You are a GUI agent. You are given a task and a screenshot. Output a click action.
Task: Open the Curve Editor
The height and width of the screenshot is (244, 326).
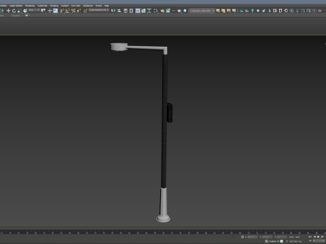(143, 11)
